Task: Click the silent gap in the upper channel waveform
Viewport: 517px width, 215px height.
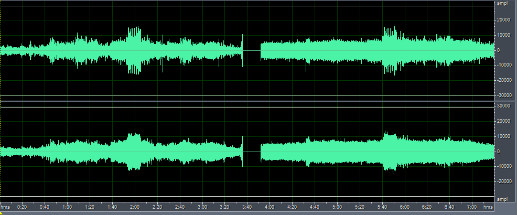Action: pyautogui.click(x=252, y=50)
